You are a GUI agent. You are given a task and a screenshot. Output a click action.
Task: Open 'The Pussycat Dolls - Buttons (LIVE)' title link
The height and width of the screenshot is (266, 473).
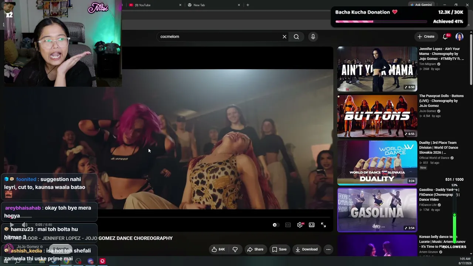(x=441, y=101)
